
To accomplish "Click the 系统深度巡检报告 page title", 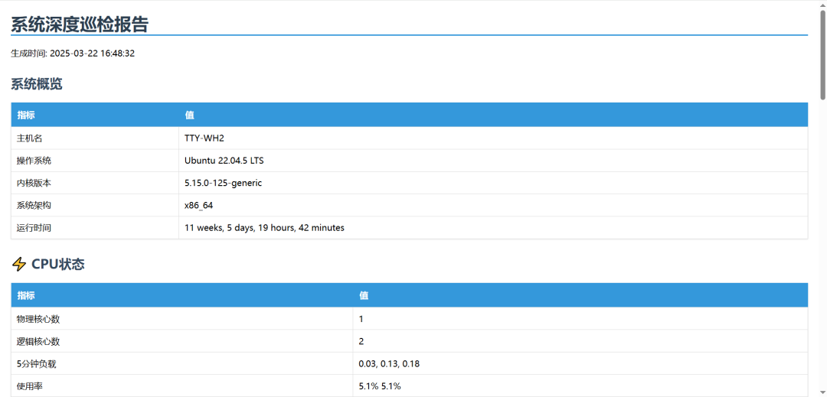I will (80, 24).
